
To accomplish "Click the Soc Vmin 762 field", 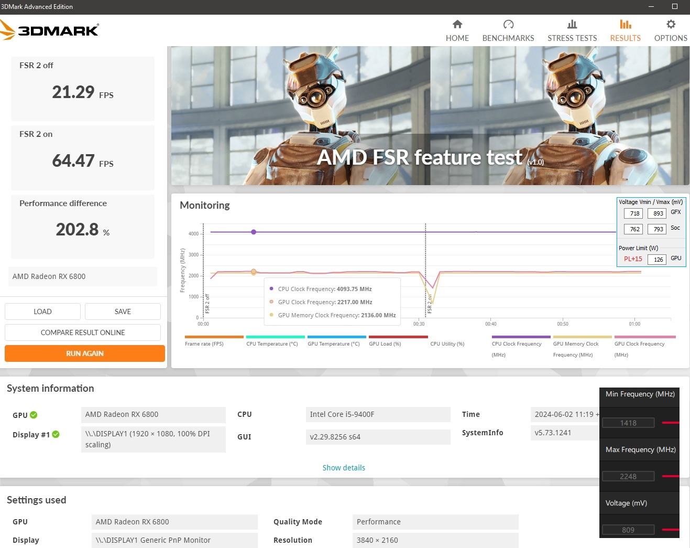I will pyautogui.click(x=633, y=229).
